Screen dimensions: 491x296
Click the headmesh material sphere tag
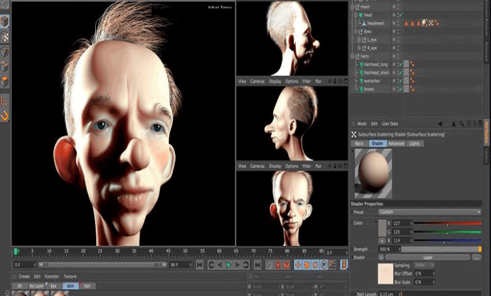click(x=425, y=23)
